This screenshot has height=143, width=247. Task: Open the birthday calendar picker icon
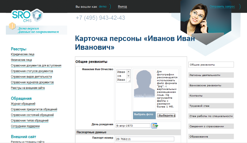(x=154, y=125)
